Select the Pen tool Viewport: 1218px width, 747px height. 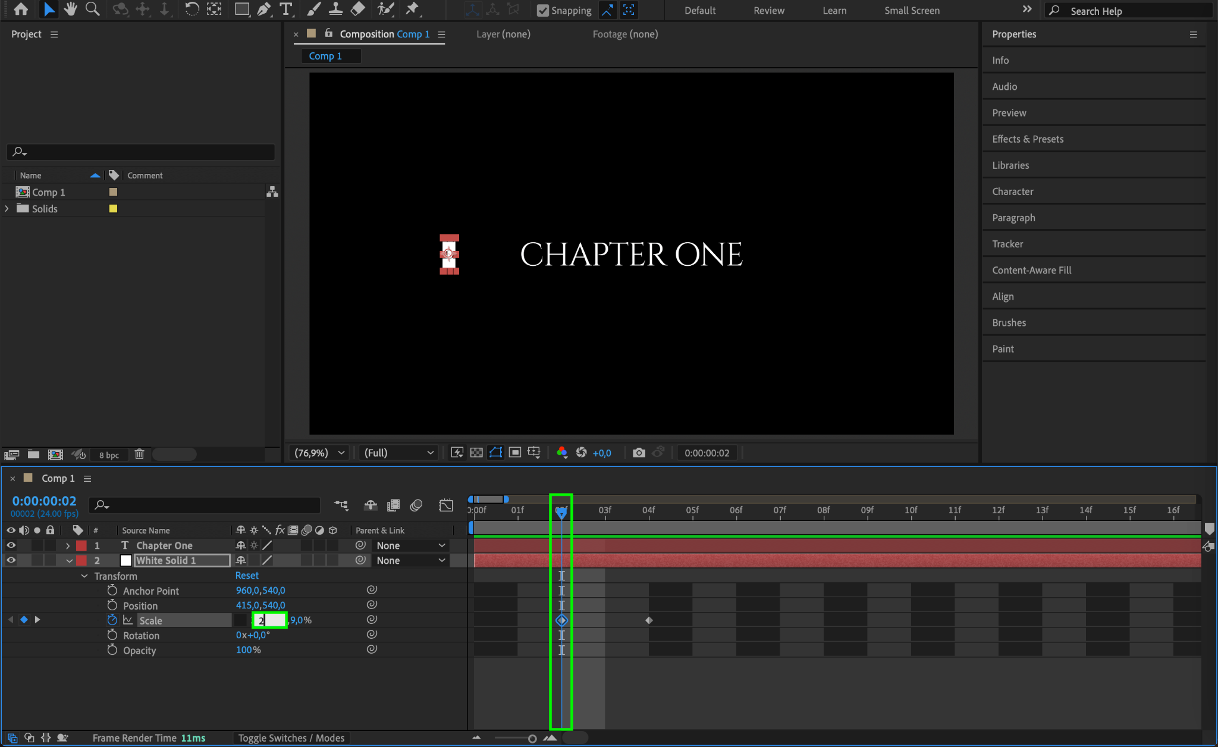pyautogui.click(x=263, y=9)
